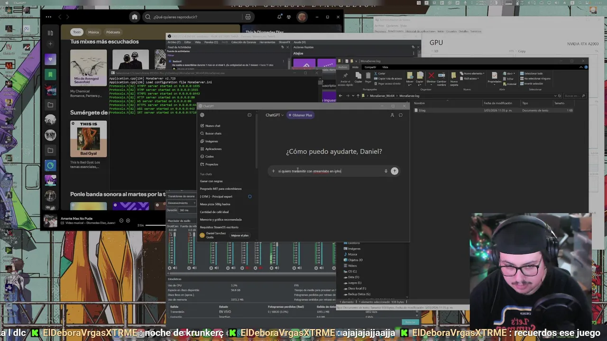Click the ChatGPT logo in sidebar

click(202, 115)
